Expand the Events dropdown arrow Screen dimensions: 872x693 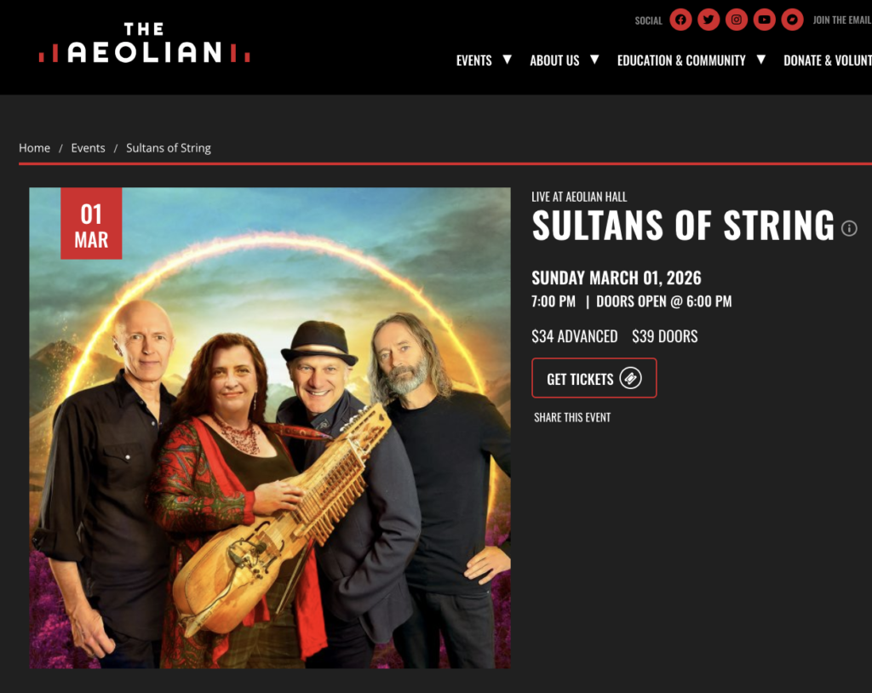pyautogui.click(x=507, y=59)
